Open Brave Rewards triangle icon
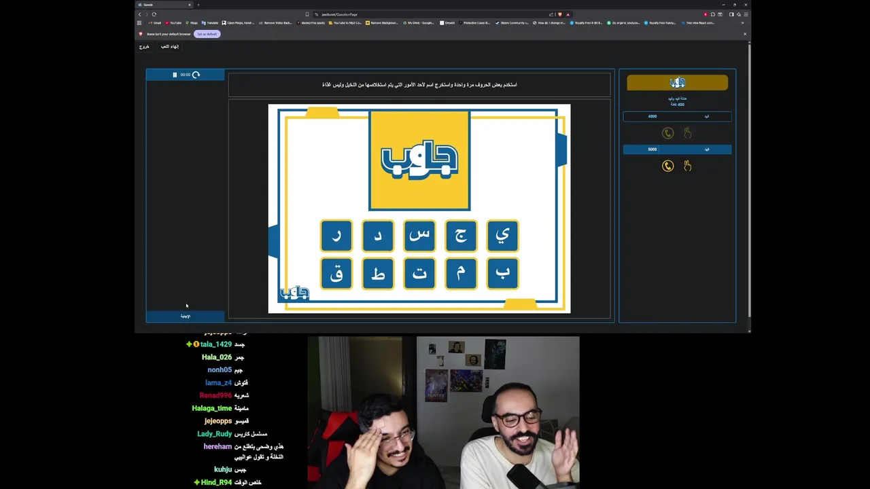Screen dimensions: 870x489 click(x=568, y=14)
